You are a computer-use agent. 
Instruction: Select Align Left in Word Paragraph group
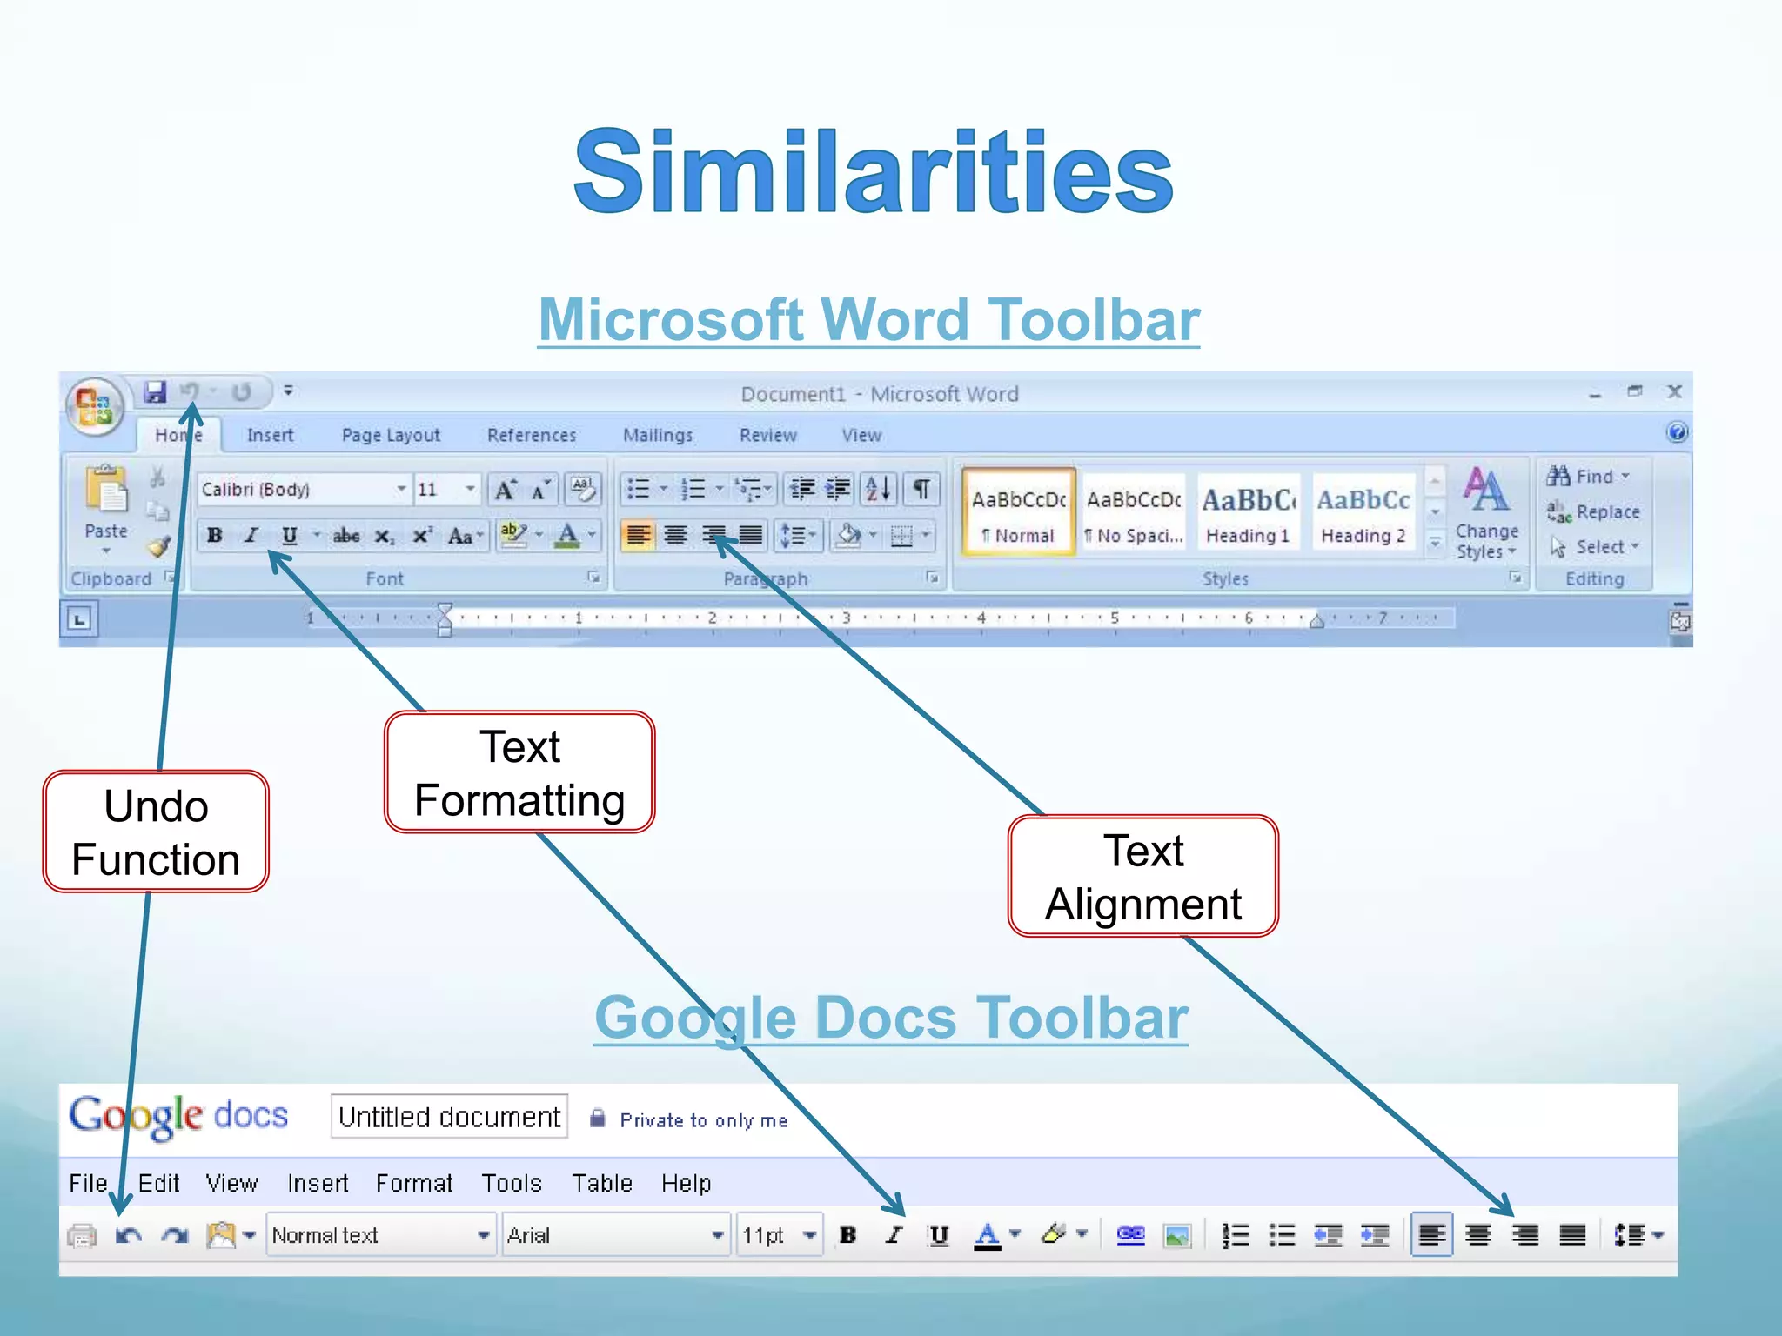[x=638, y=535]
